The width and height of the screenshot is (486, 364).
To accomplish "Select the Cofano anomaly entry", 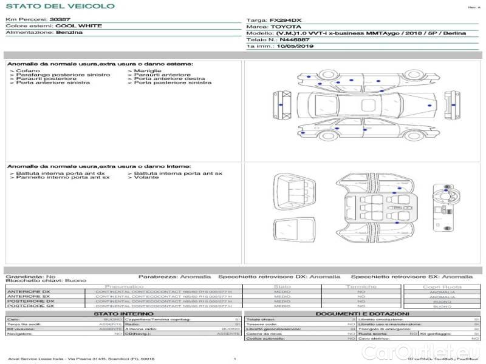I will coord(27,71).
